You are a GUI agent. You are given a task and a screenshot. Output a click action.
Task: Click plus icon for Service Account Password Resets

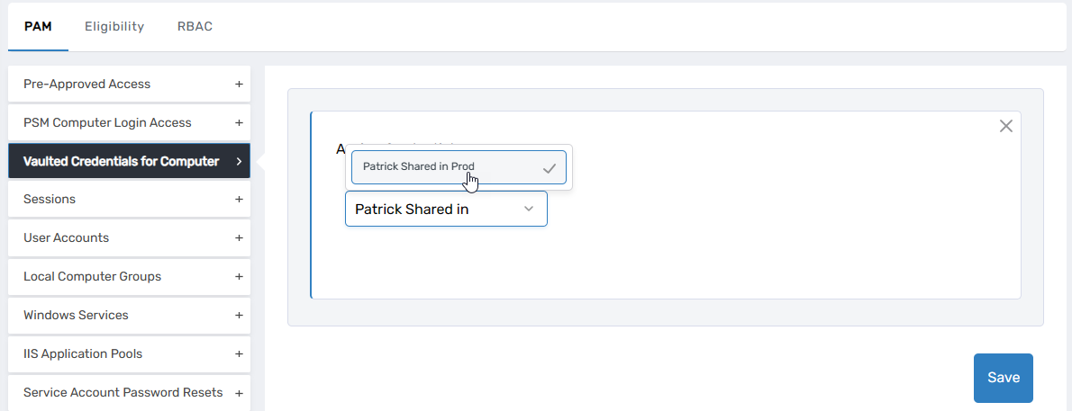click(239, 393)
